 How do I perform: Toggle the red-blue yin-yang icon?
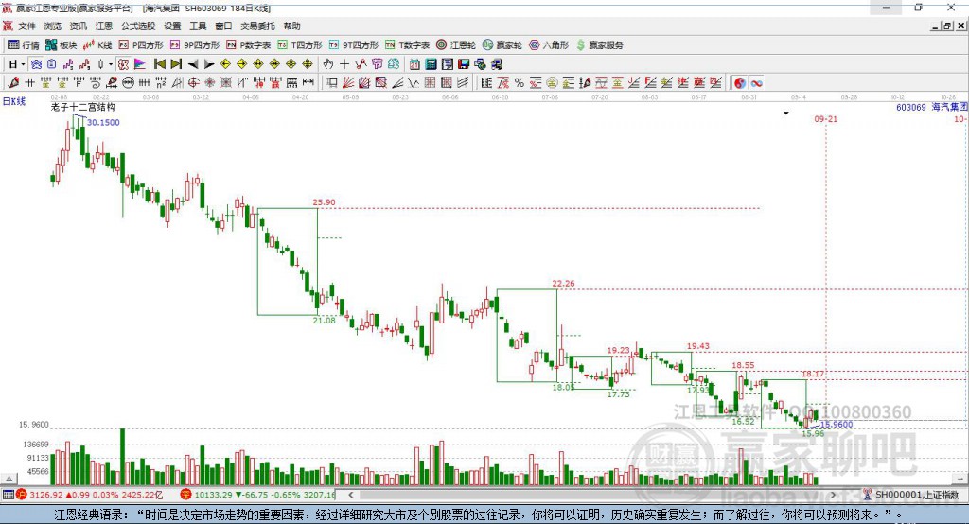pos(740,83)
